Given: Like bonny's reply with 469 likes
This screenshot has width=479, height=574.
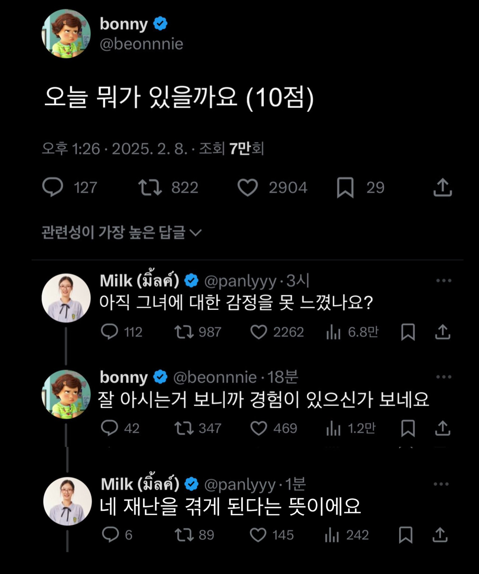Looking at the screenshot, I should 259,428.
